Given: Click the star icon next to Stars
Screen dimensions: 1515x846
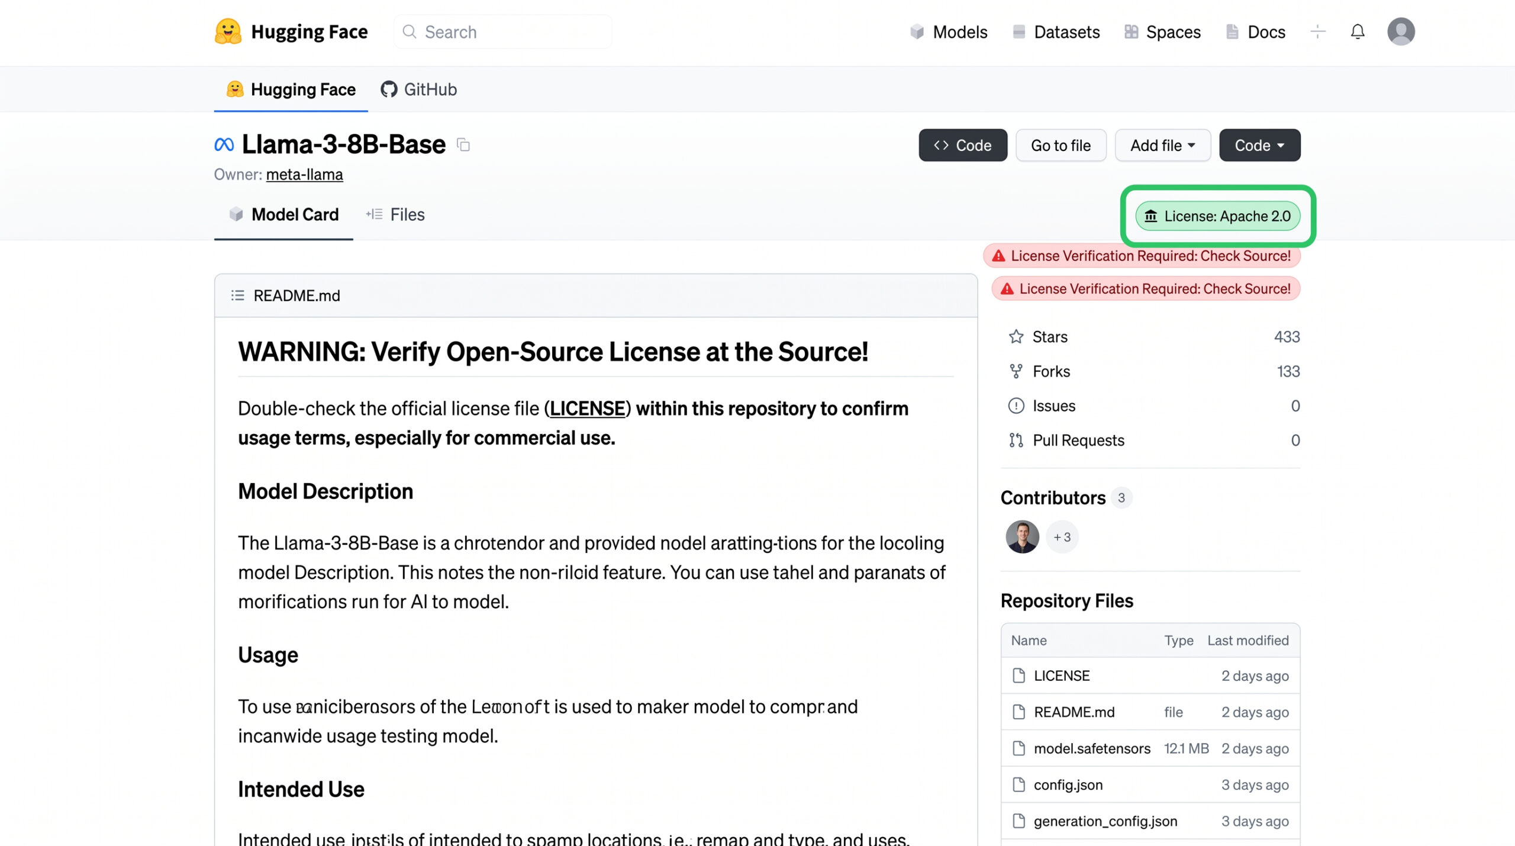Looking at the screenshot, I should coord(1016,337).
